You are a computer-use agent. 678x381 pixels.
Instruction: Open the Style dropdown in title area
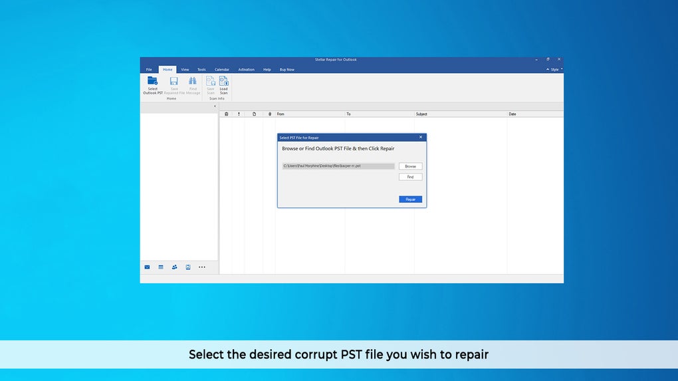click(x=554, y=70)
